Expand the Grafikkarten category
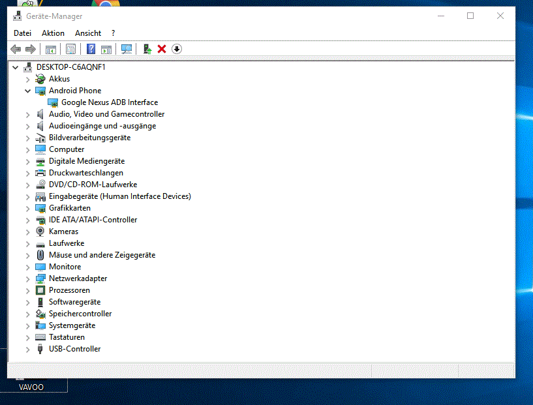 click(27, 208)
